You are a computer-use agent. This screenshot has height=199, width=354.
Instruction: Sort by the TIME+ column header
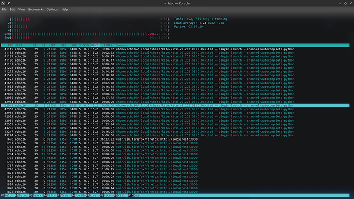[x=108, y=45]
